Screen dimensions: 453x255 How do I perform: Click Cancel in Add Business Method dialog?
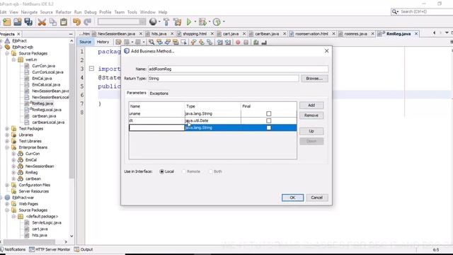(x=317, y=198)
